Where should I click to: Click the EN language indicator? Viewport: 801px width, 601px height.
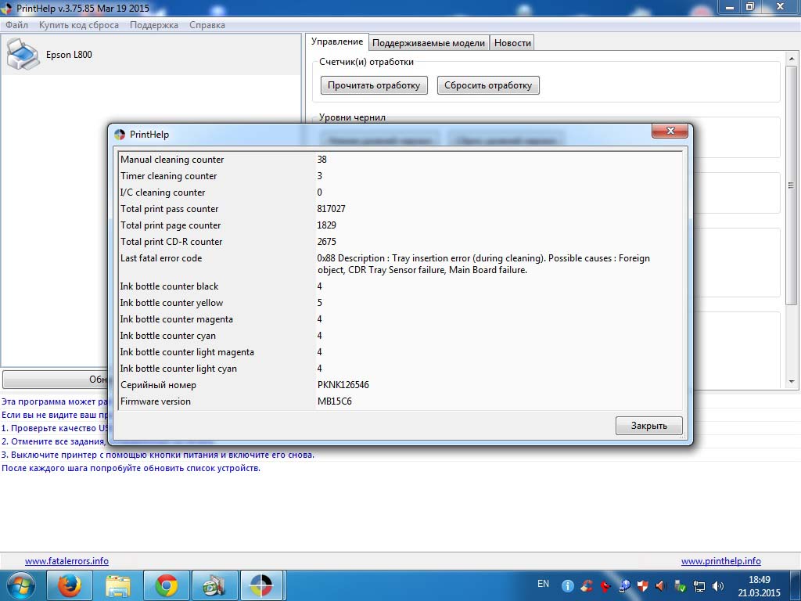click(544, 584)
